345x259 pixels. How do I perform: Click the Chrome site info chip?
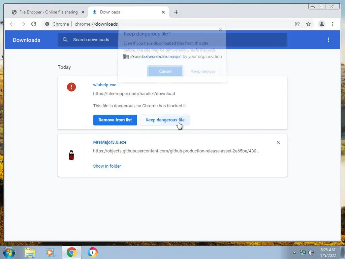pos(57,24)
